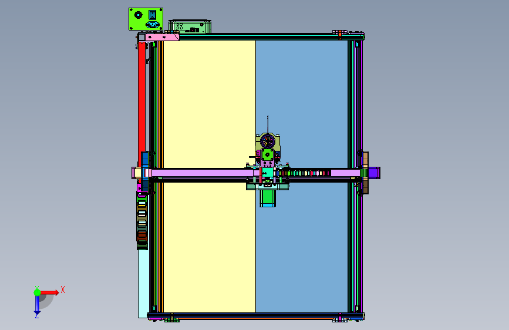Select the rocker switch on green power panel

[152, 15]
